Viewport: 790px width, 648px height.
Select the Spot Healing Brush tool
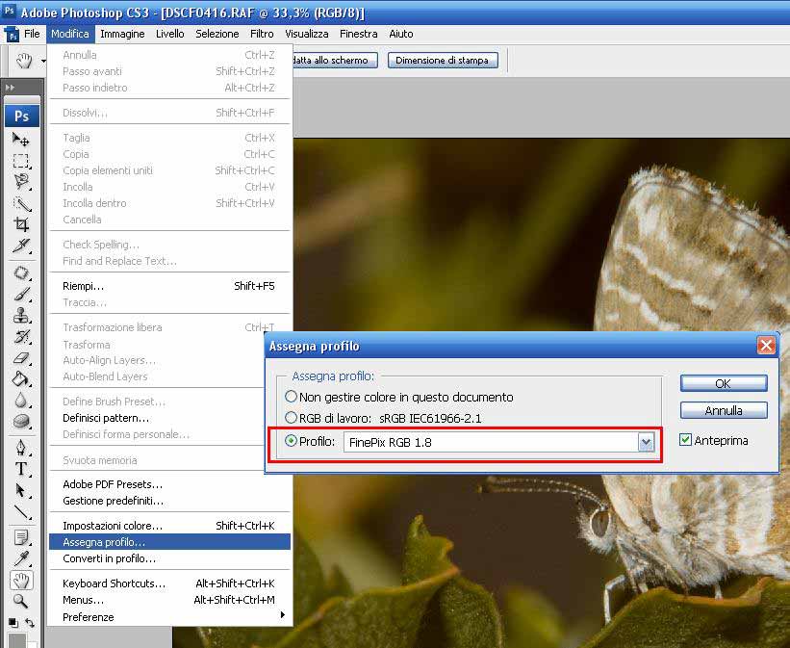click(x=21, y=272)
